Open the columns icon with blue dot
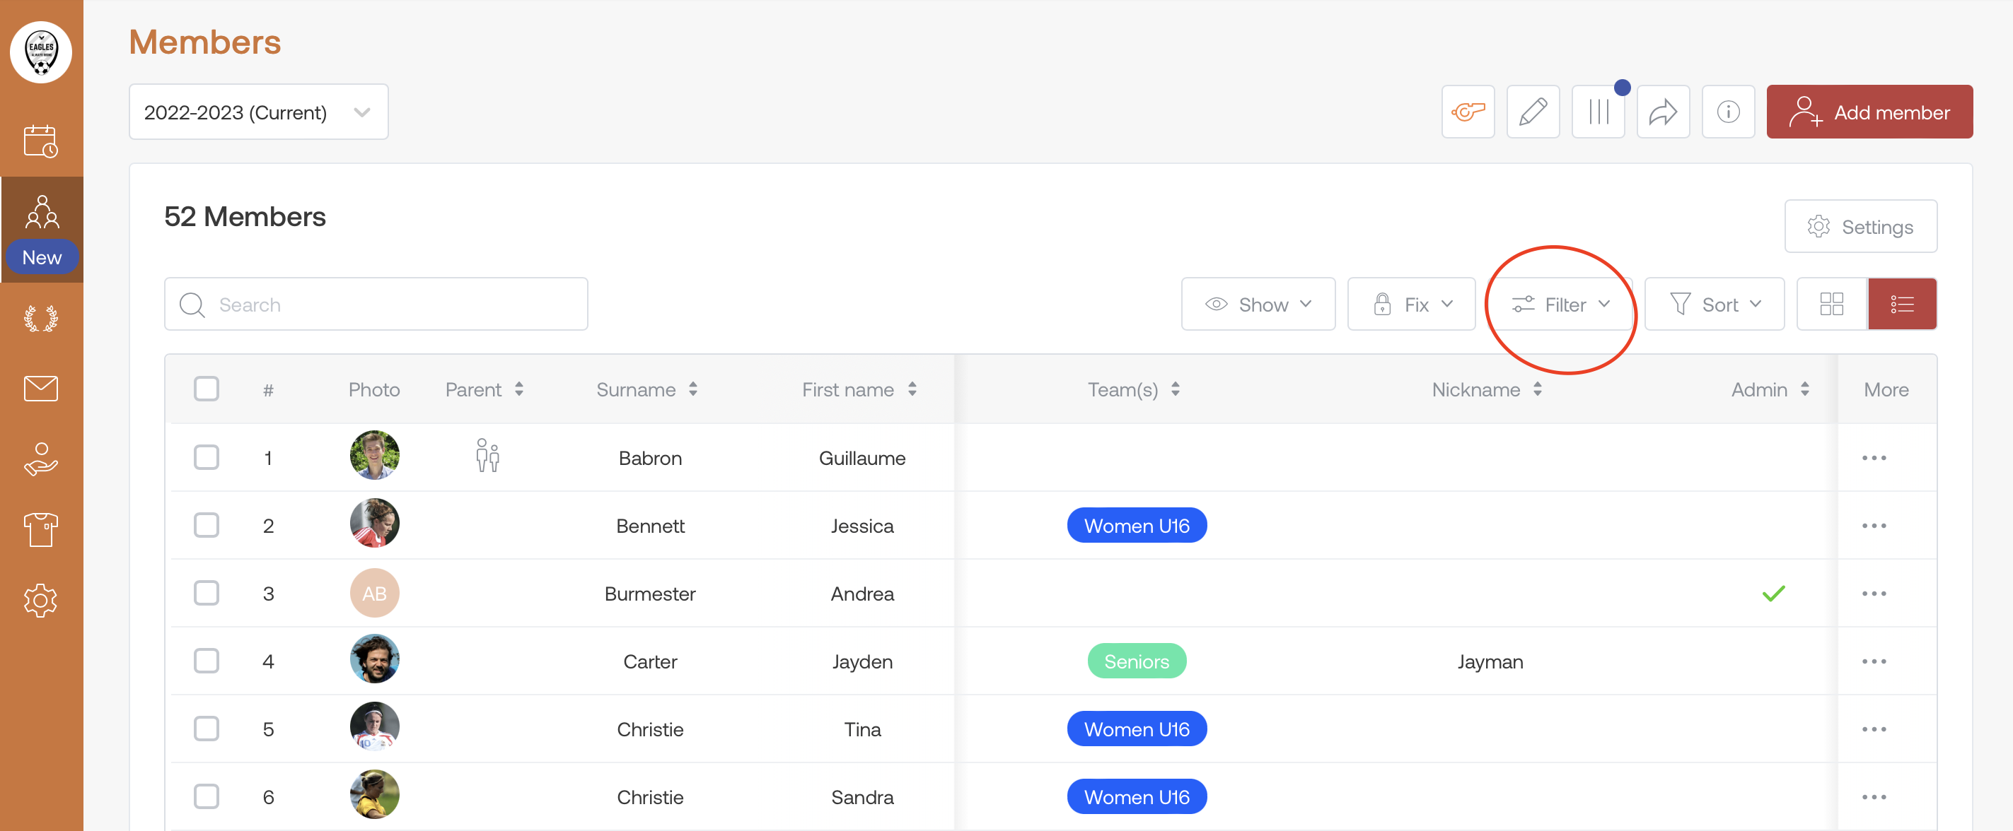Viewport: 2013px width, 831px height. click(x=1598, y=112)
